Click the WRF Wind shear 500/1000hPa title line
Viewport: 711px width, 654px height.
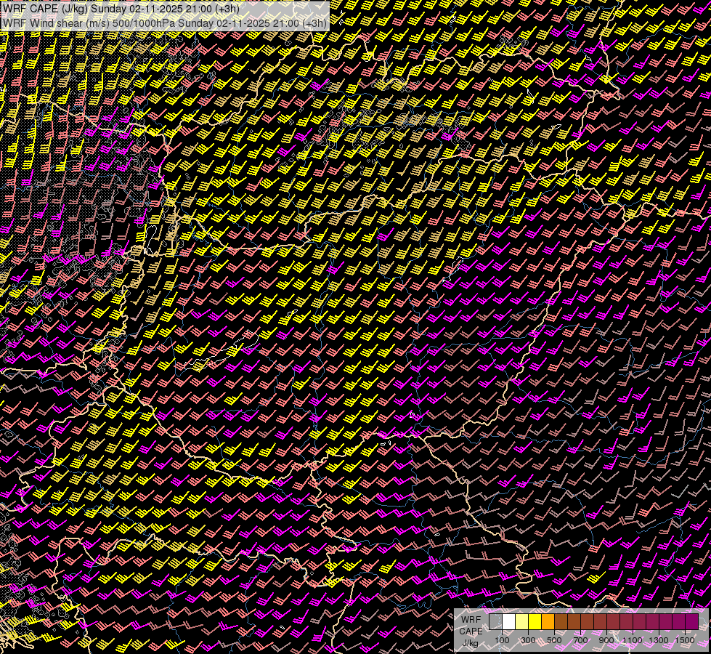point(165,23)
